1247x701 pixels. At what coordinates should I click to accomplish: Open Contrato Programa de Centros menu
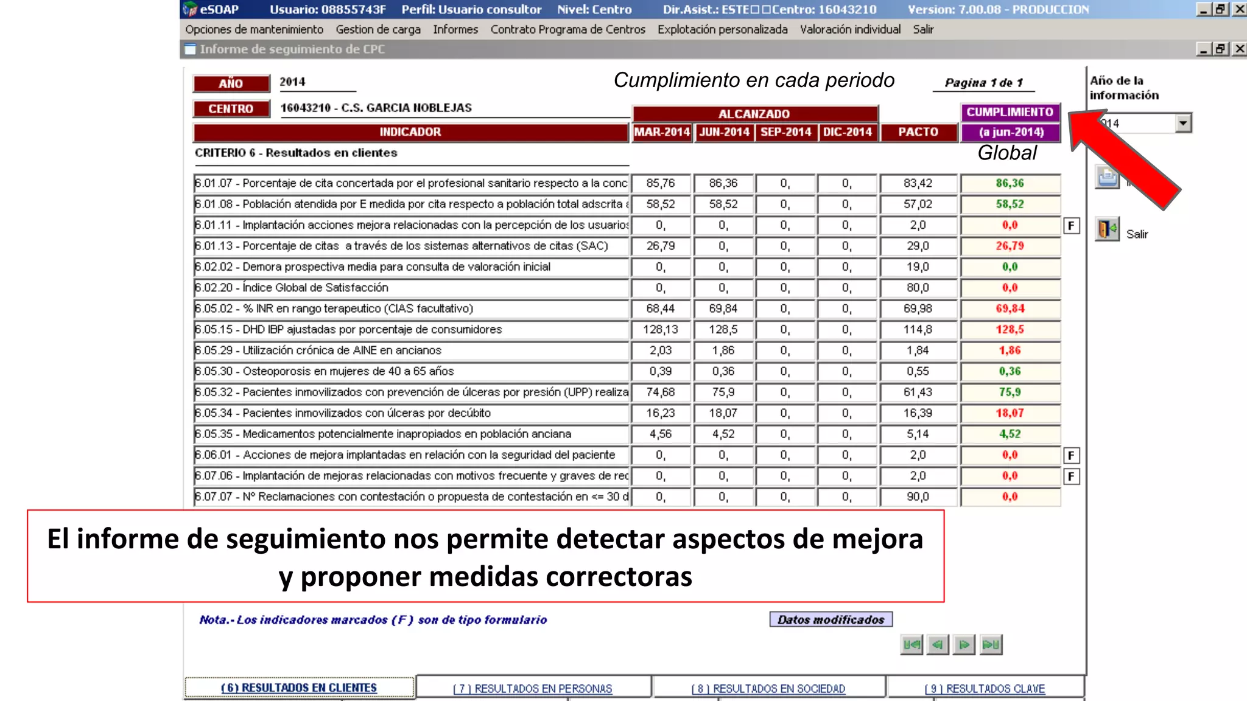coord(568,29)
